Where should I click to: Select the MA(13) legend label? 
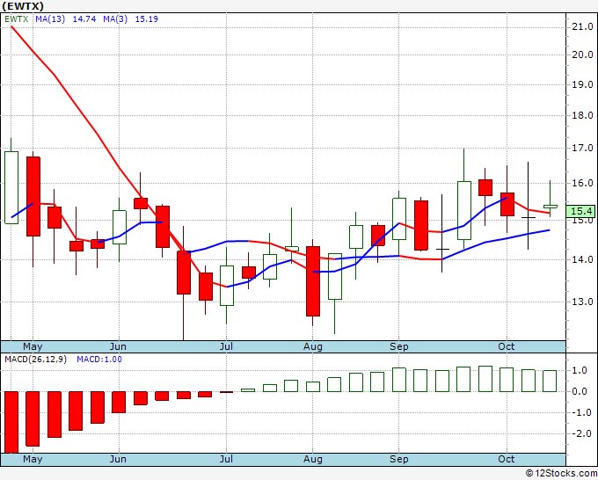click(50, 19)
